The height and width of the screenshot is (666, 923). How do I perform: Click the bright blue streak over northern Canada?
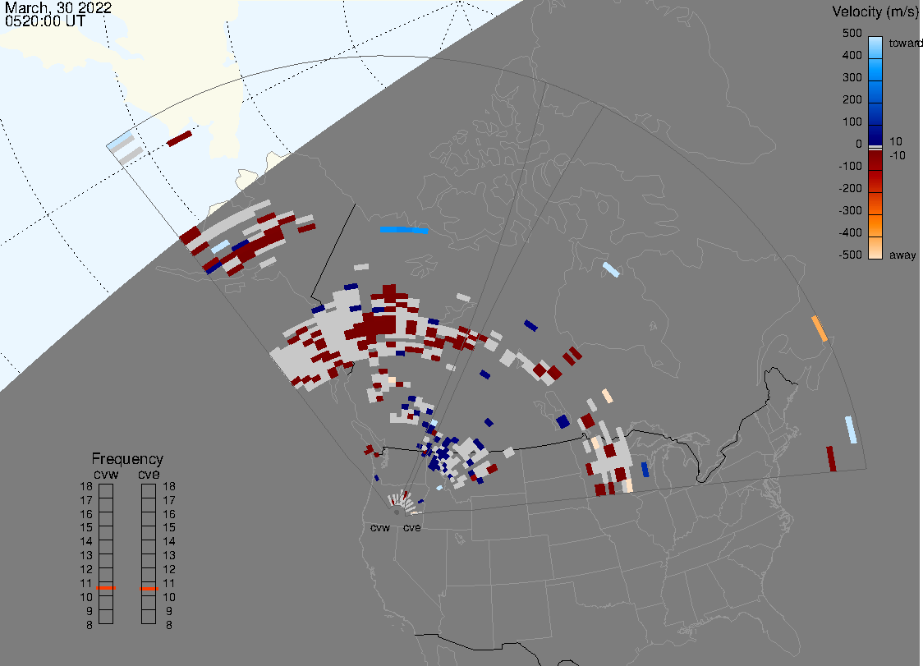(x=404, y=230)
